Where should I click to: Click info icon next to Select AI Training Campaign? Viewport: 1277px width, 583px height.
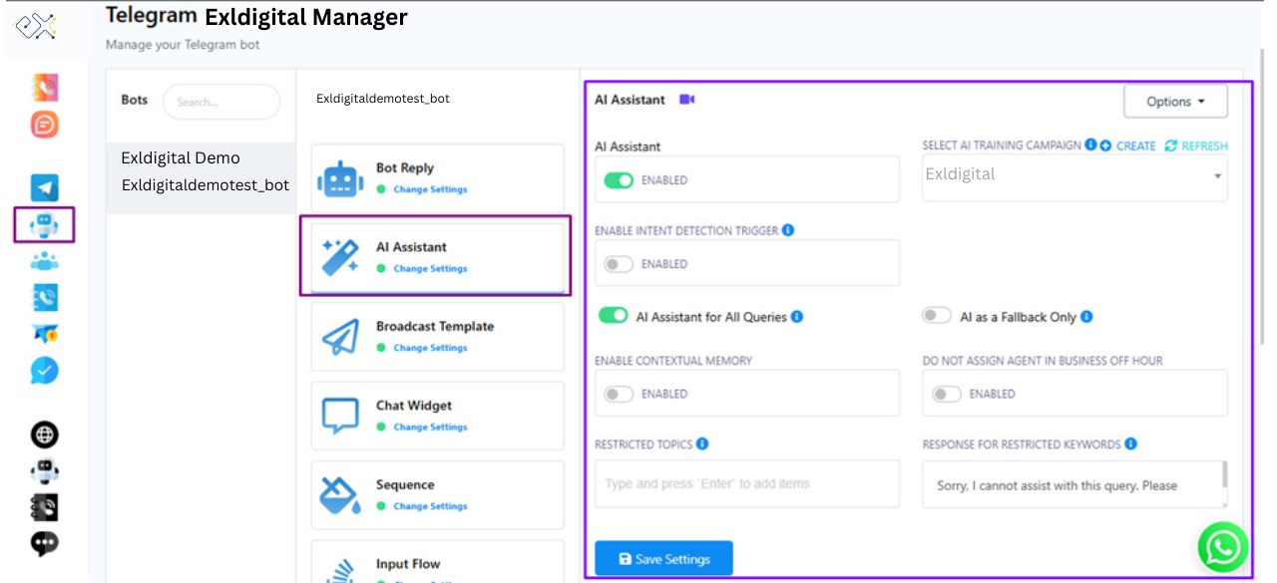click(x=1090, y=145)
